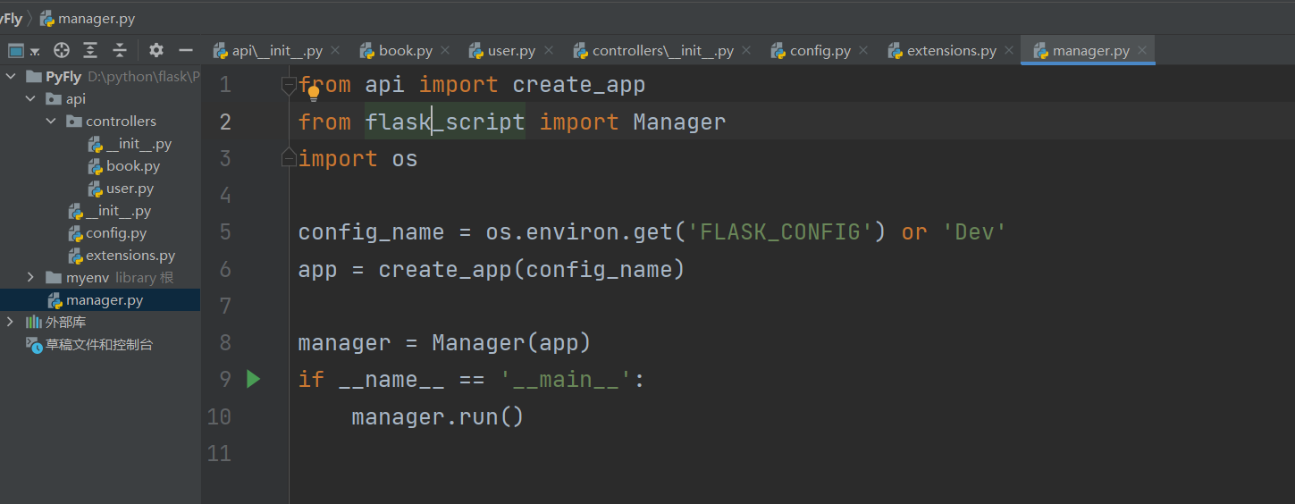Image resolution: width=1295 pixels, height=504 pixels.
Task: Run the script via the green gutter arrow
Action: (253, 379)
